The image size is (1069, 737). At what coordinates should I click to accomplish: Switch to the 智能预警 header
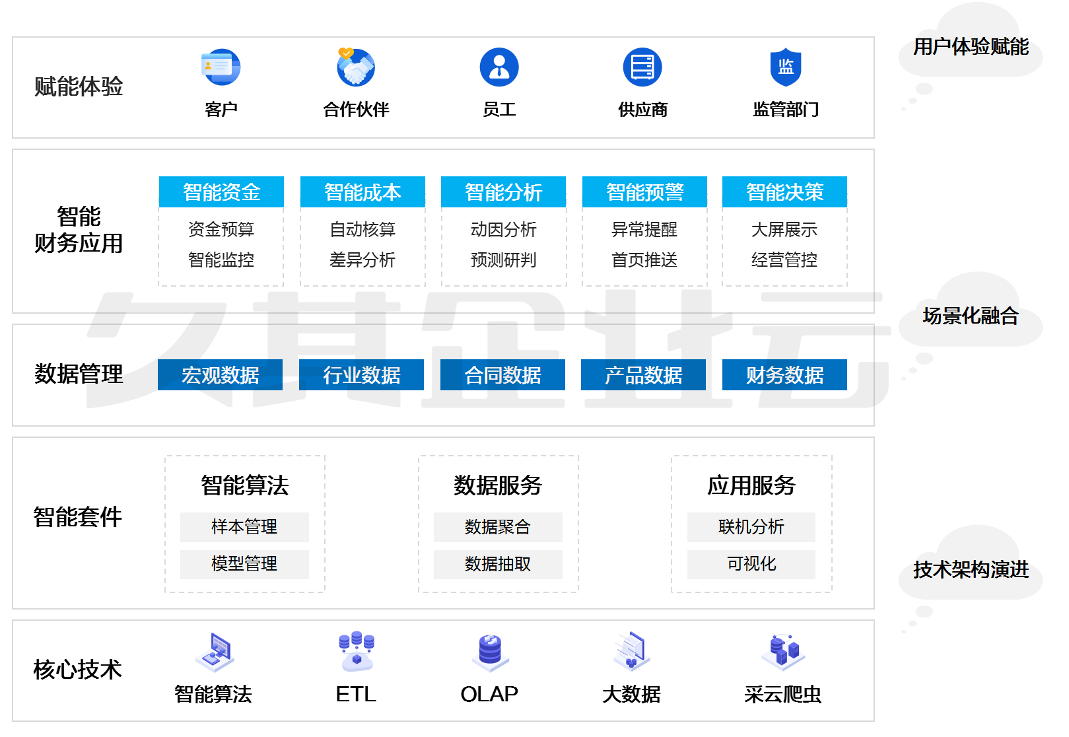(644, 192)
